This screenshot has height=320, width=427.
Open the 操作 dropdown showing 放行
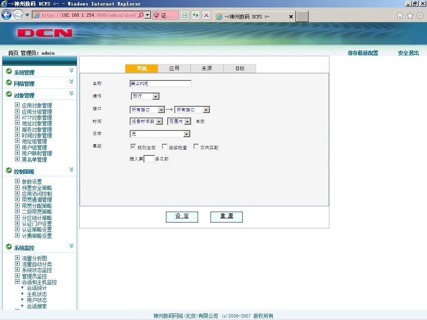(145, 96)
